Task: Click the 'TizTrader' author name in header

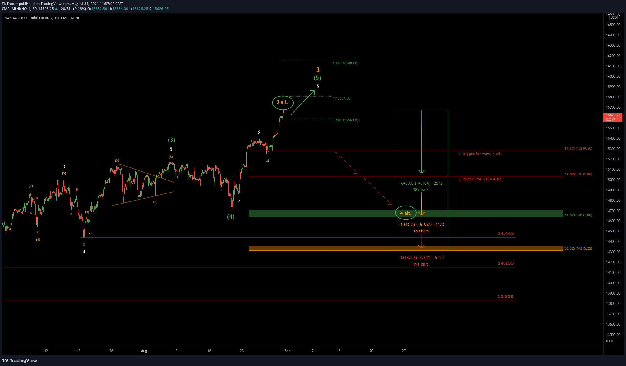Action: point(10,4)
